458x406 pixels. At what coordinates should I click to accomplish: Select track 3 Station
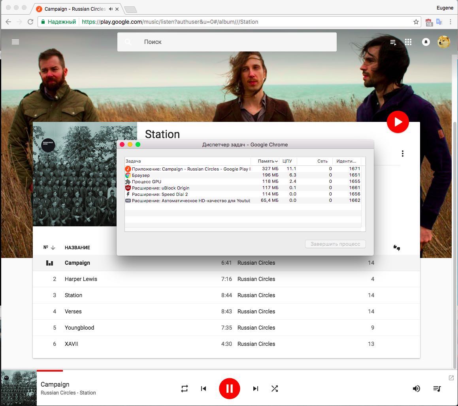click(x=226, y=295)
